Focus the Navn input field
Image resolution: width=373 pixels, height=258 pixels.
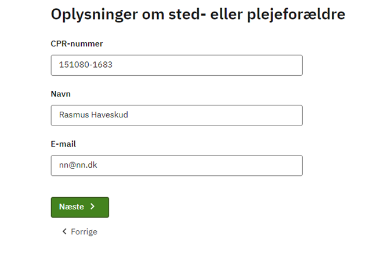point(177,116)
